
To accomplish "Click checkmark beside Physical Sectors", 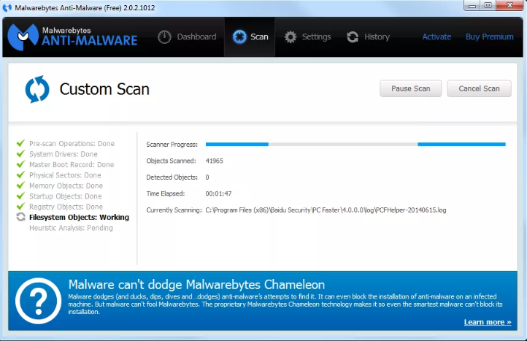I will point(21,175).
